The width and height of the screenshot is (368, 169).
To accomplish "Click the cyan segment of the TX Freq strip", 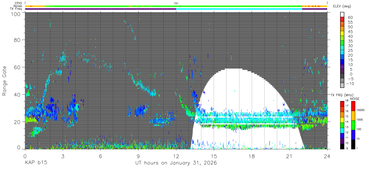I will [x=239, y=9].
